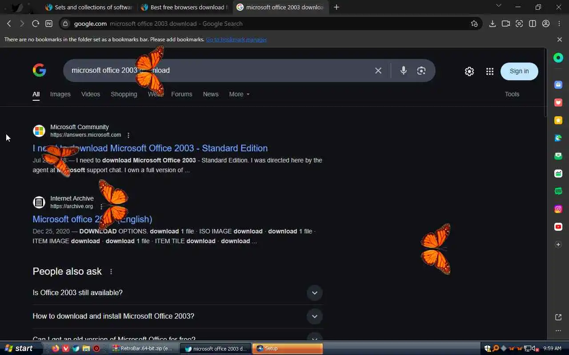
Task: Select the Images search tab
Action: 60,94
